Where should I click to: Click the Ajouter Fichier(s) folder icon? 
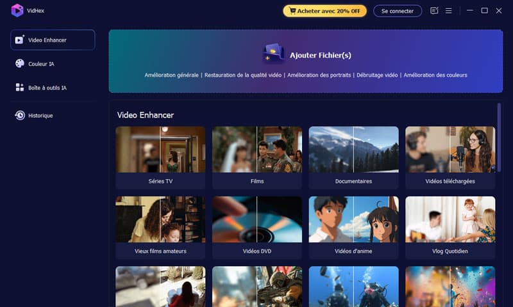pyautogui.click(x=274, y=54)
